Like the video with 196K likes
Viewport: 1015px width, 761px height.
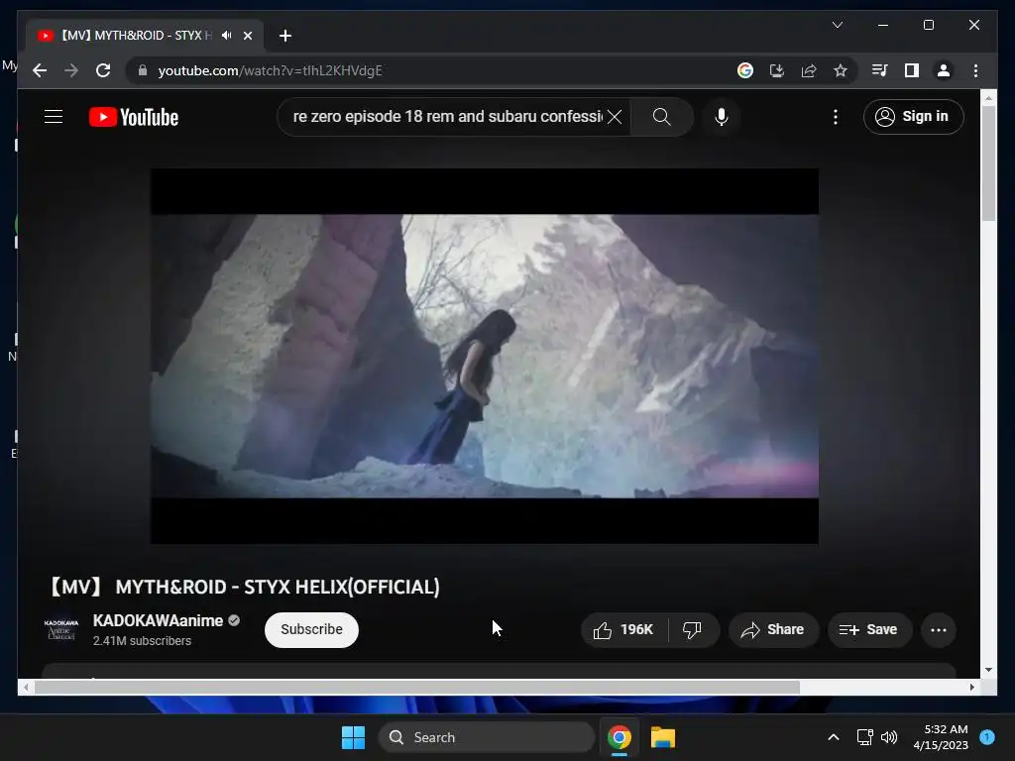click(x=624, y=629)
